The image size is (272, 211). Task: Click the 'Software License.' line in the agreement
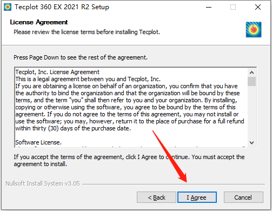pos(38,142)
